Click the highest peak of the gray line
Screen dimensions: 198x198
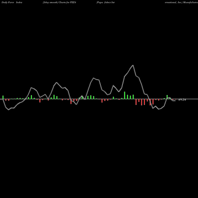[x=133, y=65]
